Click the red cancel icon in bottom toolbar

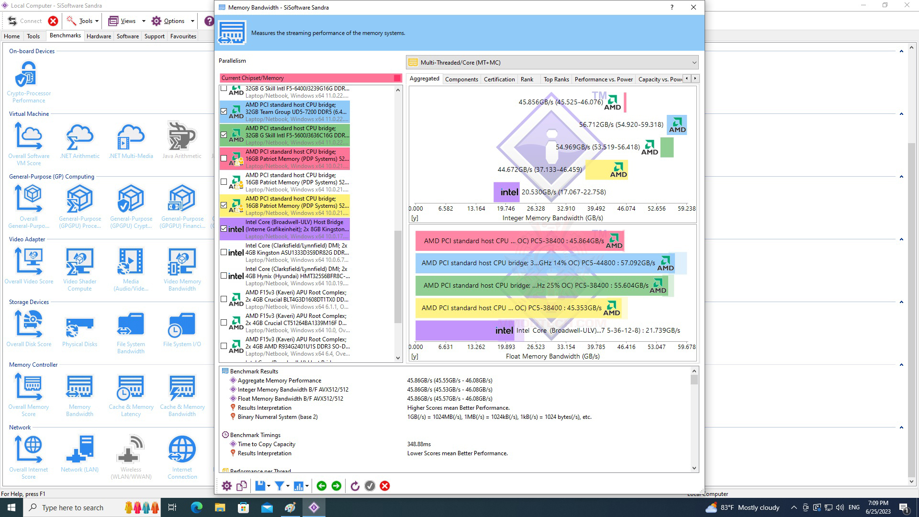click(x=385, y=486)
